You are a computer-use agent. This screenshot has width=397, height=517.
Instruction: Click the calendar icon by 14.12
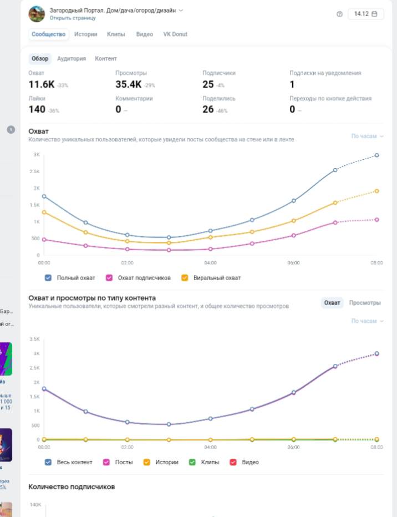click(374, 14)
